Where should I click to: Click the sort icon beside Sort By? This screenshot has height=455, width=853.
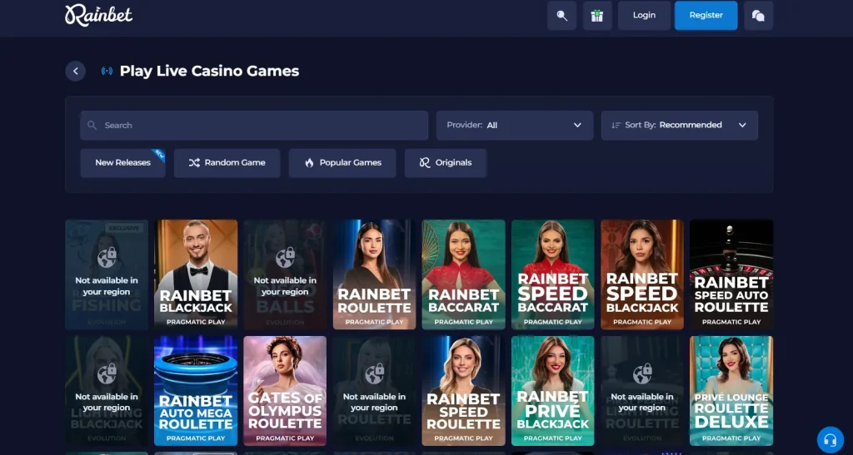616,126
